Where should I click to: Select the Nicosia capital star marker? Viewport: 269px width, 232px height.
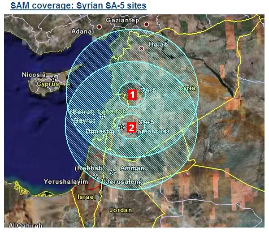(x=53, y=79)
